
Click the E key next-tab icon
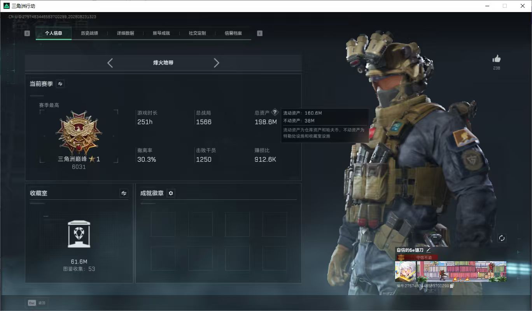point(260,33)
